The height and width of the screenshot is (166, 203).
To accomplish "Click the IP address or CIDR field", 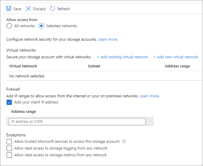I will tap(77, 122).
